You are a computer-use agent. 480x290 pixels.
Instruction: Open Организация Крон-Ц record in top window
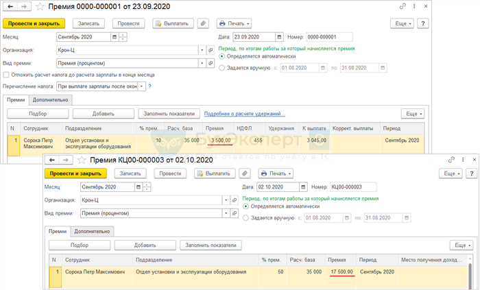(x=211, y=50)
